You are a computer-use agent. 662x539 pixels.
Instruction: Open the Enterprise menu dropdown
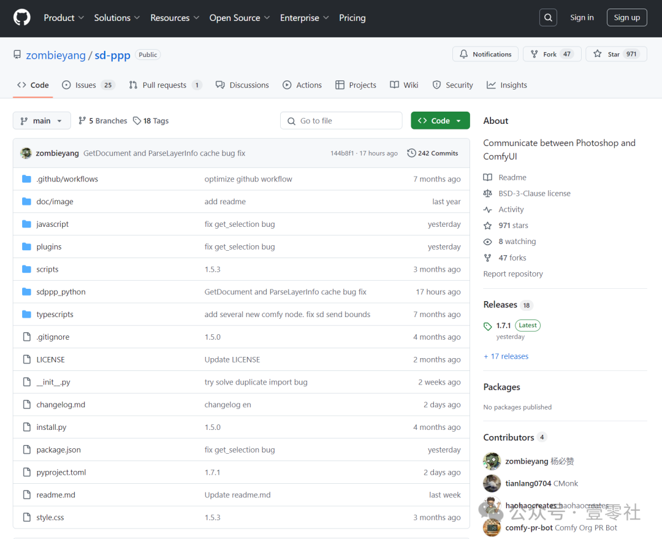(305, 18)
